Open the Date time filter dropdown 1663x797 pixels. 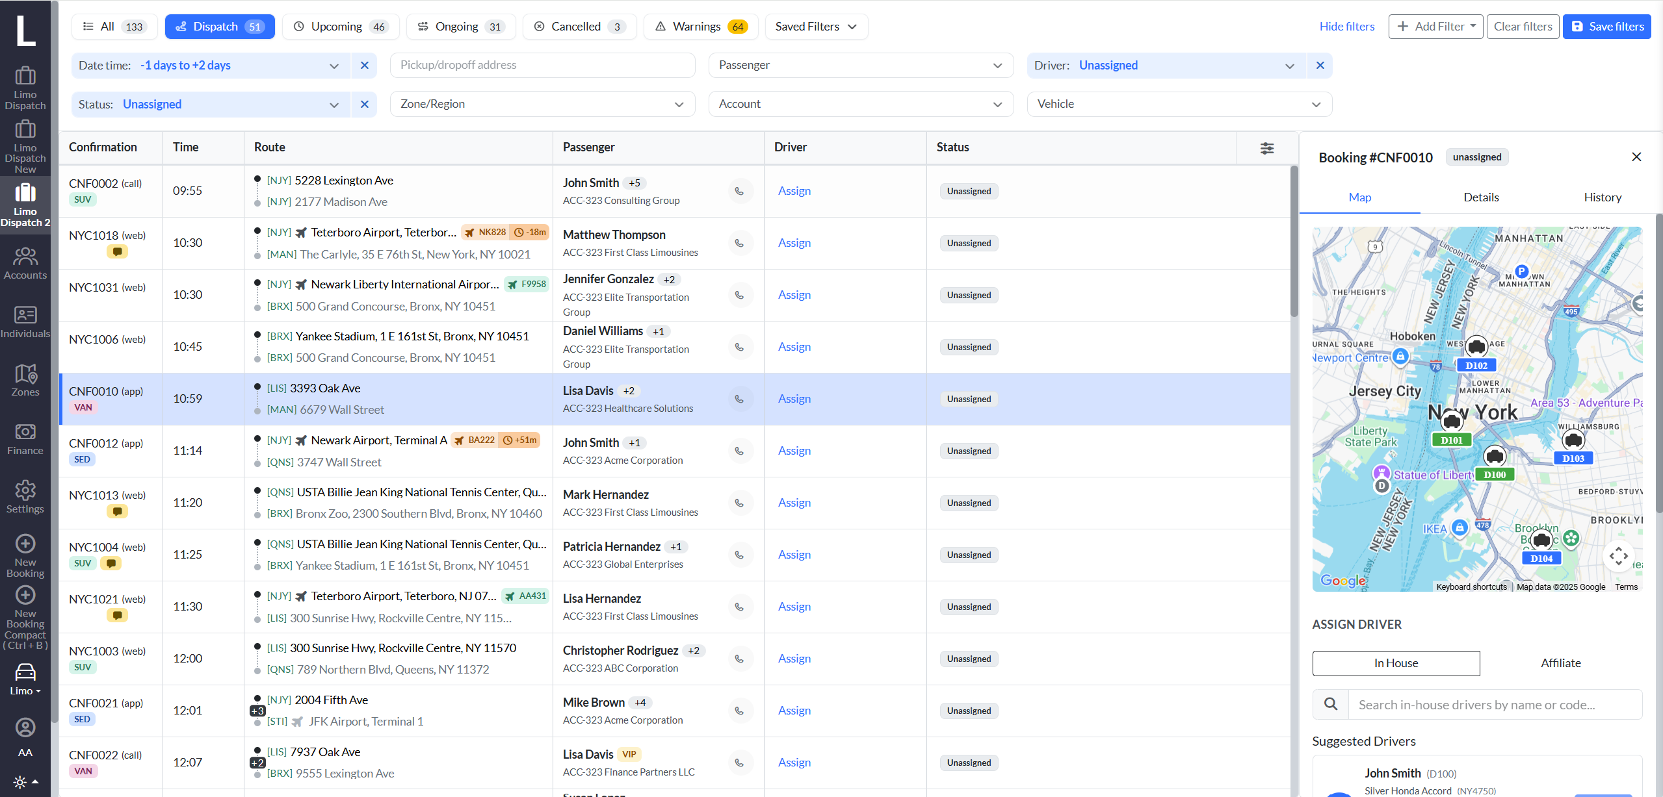tap(334, 65)
